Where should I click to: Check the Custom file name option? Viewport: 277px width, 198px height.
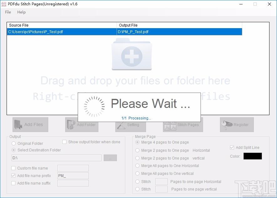click(x=13, y=168)
